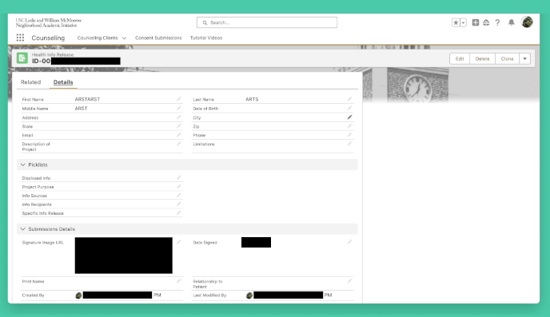Edit State pencil icon
Screen dimensions: 550x317
179,126
